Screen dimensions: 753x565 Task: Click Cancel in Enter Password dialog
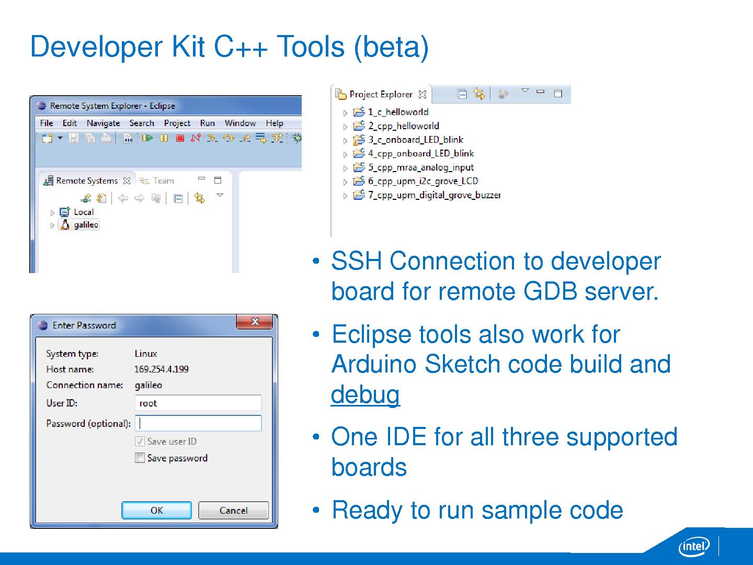(x=233, y=510)
